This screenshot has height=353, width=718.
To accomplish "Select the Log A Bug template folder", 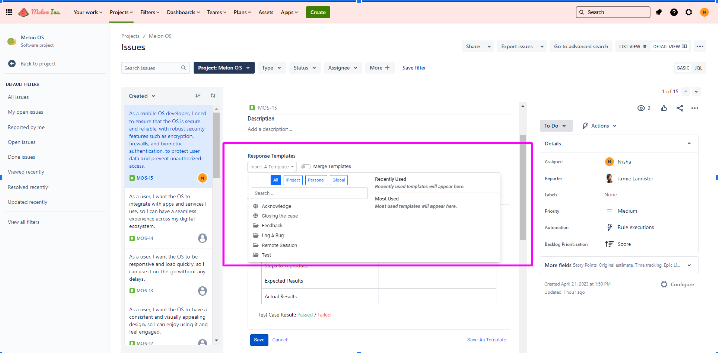I will click(x=272, y=236).
